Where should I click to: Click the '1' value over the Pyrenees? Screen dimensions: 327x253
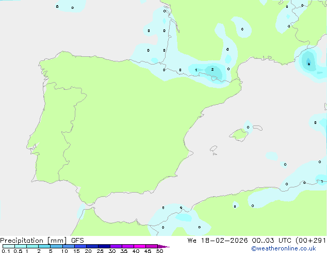(x=196, y=70)
